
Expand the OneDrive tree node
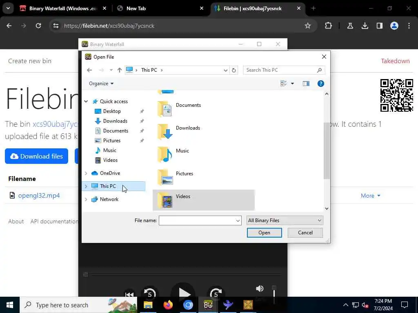point(86,173)
